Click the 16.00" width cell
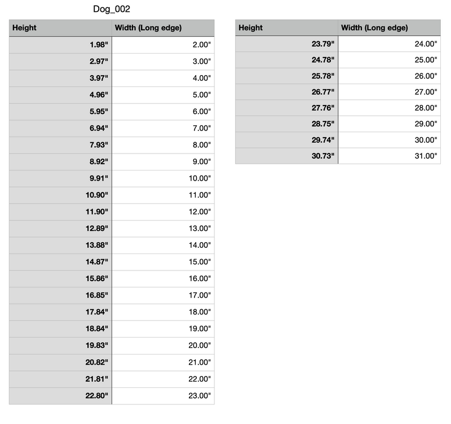The image size is (451, 424). tap(163, 278)
